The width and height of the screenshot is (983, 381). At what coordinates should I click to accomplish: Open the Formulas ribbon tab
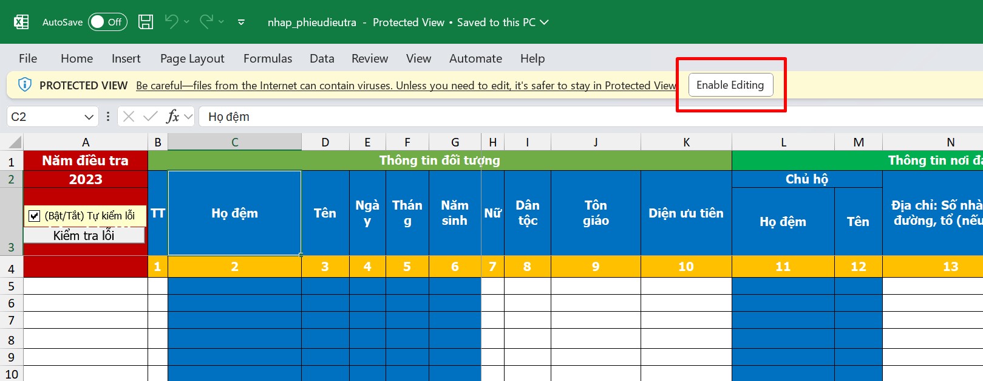click(267, 59)
